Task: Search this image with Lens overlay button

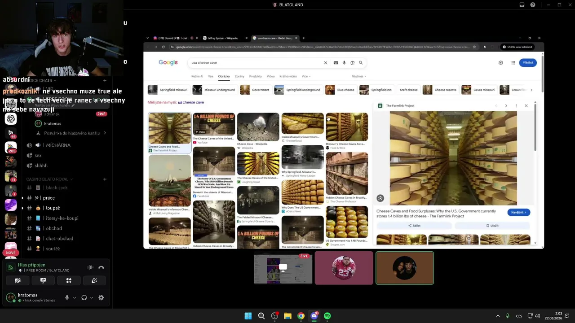Action: pos(380,198)
